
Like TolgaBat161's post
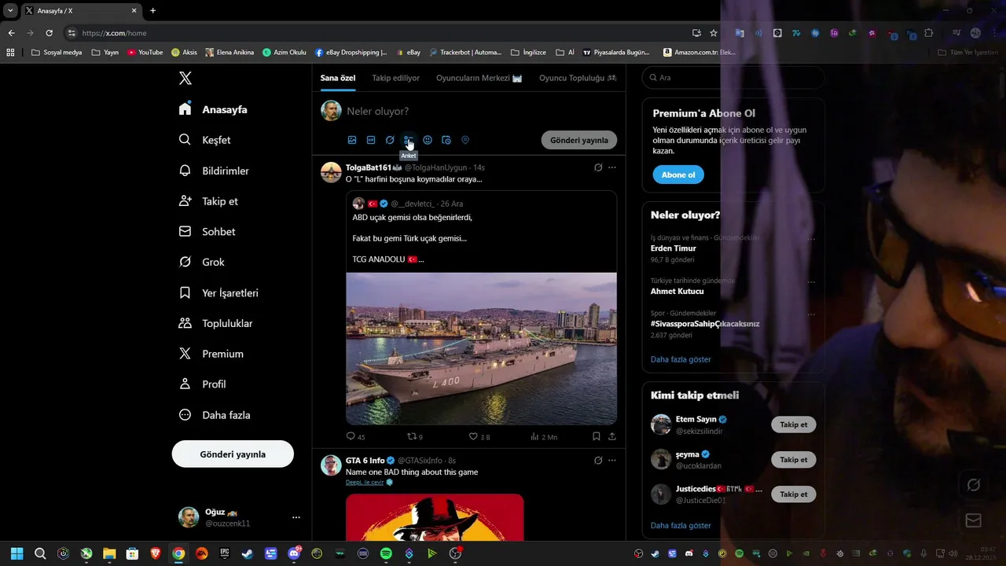click(x=479, y=436)
